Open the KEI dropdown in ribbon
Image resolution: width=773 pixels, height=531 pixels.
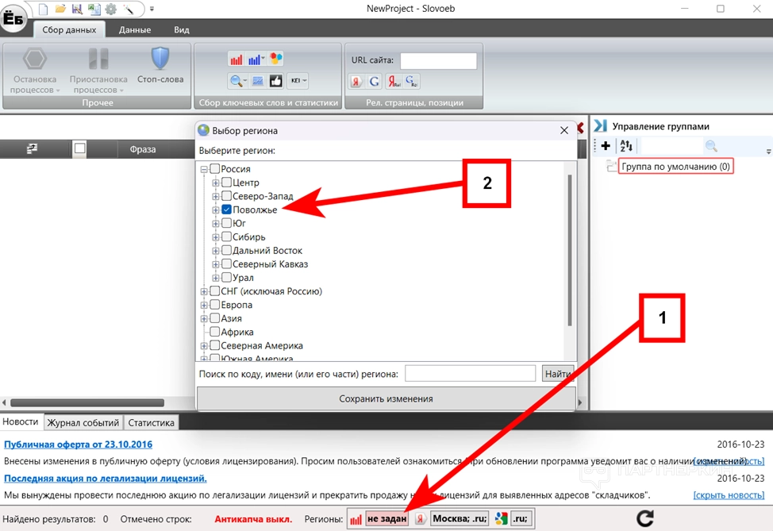tap(298, 81)
